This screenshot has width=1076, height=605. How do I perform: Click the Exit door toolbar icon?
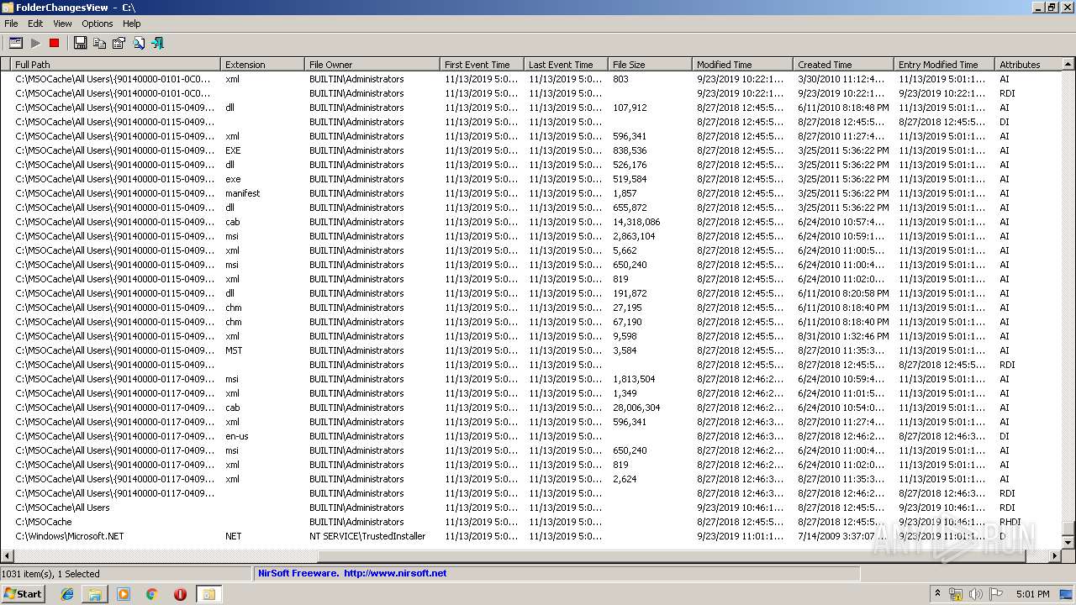(x=158, y=43)
